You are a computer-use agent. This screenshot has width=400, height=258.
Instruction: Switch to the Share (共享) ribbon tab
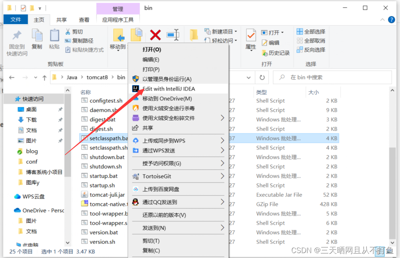62,20
